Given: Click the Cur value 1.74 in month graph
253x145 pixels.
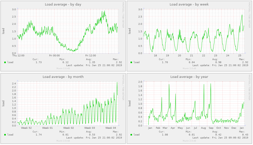Looking at the screenshot, I should pyautogui.click(x=39, y=135).
